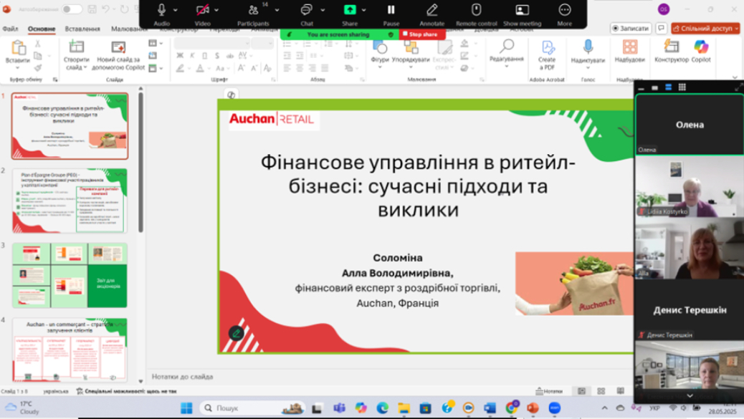Open the font name combo box
This screenshot has width=744, height=419.
tap(211, 44)
